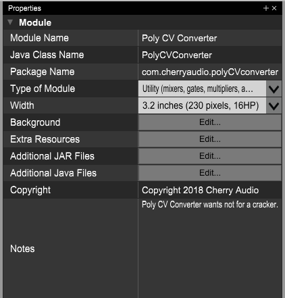Image resolution: width=285 pixels, height=298 pixels.
Task: Collapse the Module section triangle
Action: click(10, 22)
